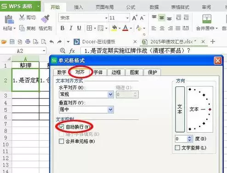
Task: Click the Cut scissors icon
Action: pos(22,17)
